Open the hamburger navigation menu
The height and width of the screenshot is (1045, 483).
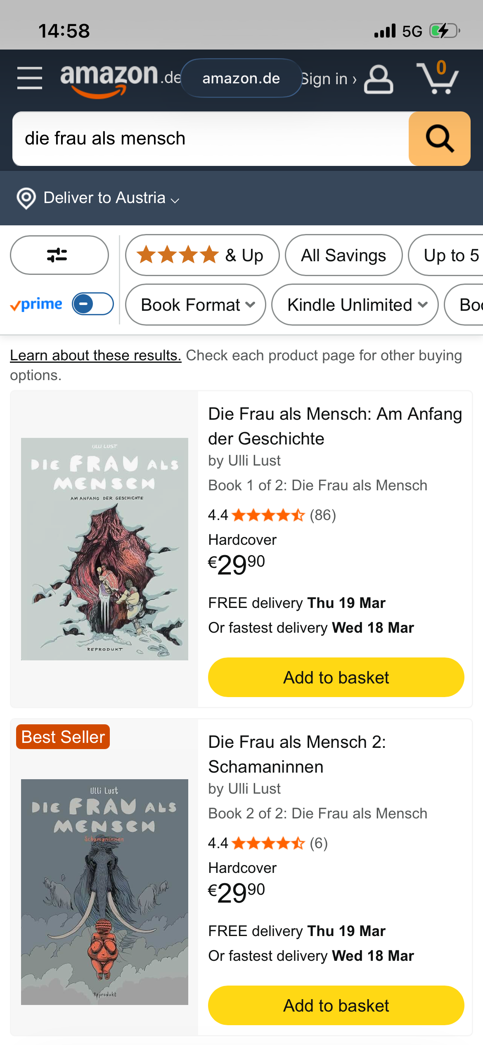pos(30,78)
